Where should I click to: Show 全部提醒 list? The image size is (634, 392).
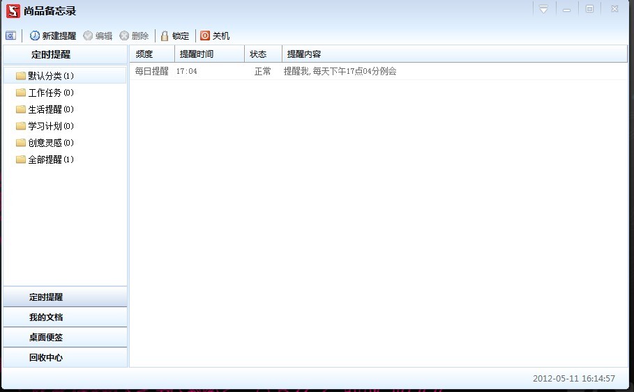coord(45,159)
